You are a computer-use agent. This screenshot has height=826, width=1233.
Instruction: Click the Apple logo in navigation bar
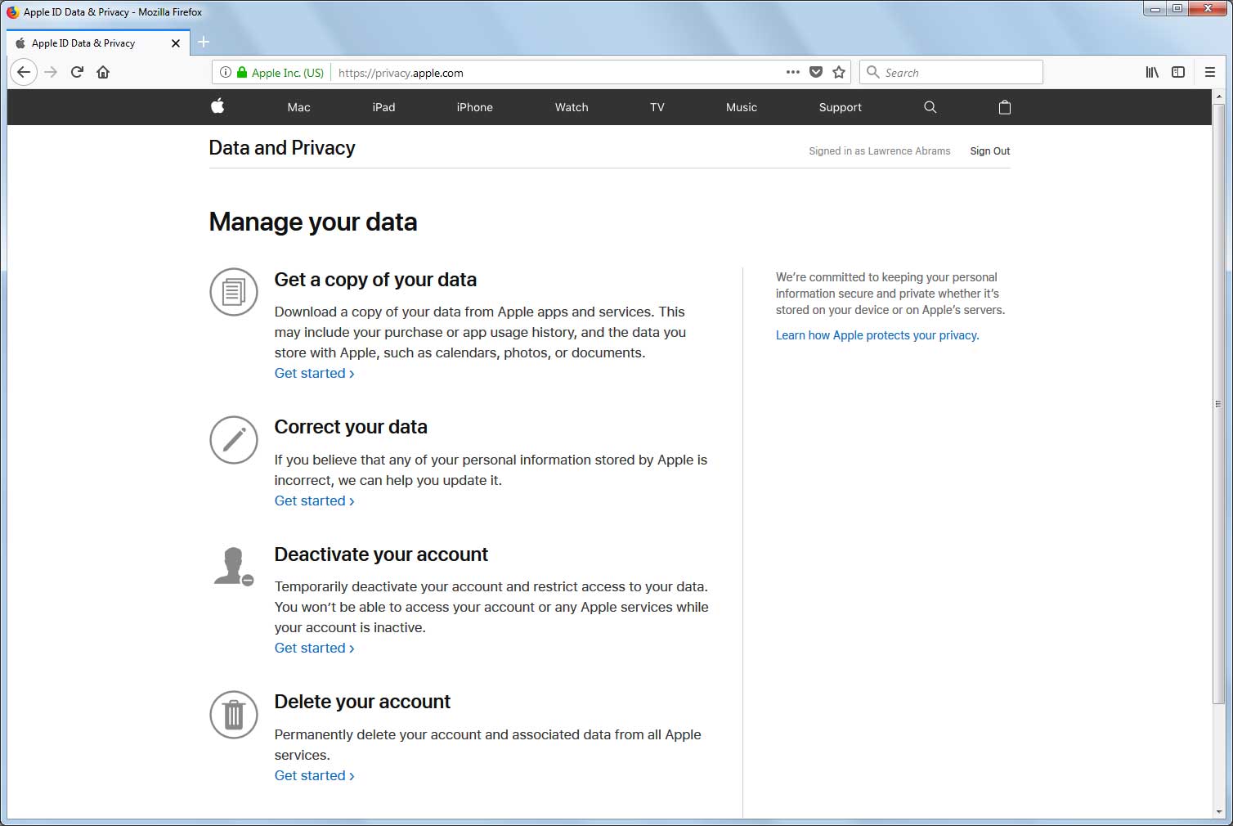[217, 106]
